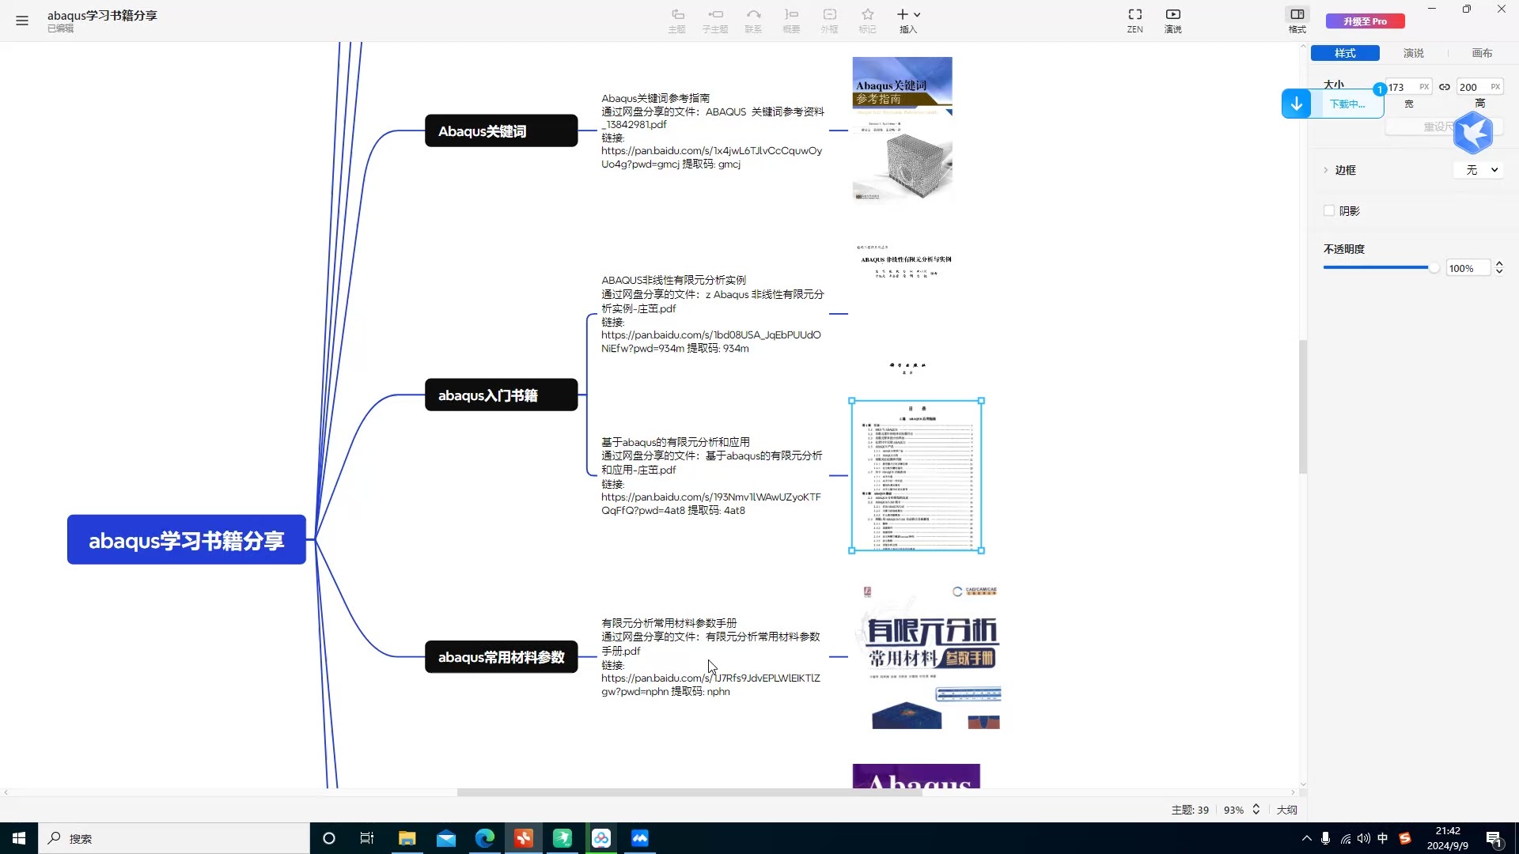Screen dimensions: 1519x854
Task: Click the Sogou input method tray icon
Action: [1405, 838]
